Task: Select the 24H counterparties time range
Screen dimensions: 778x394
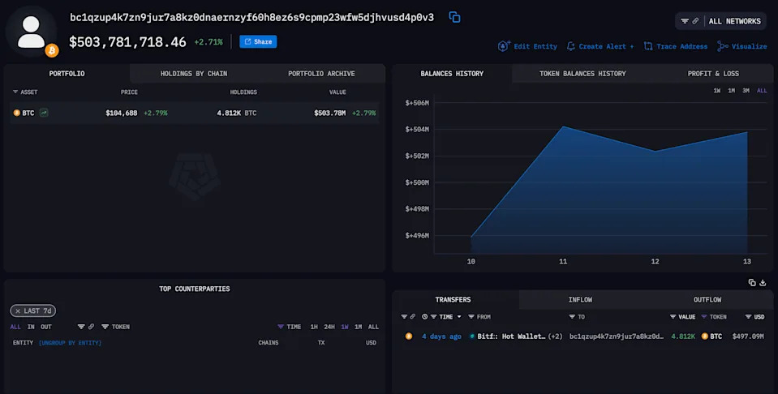Action: (329, 327)
